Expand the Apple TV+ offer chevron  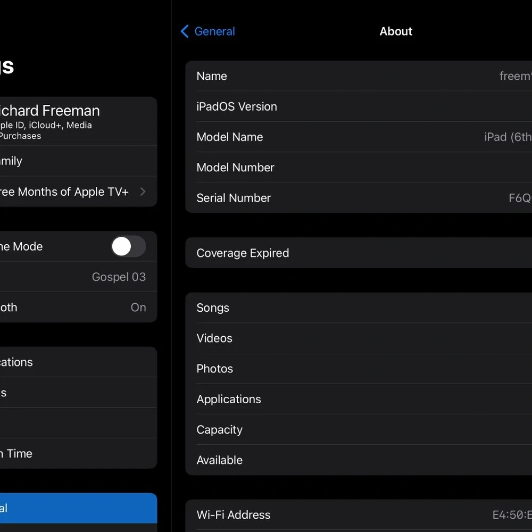tap(143, 192)
